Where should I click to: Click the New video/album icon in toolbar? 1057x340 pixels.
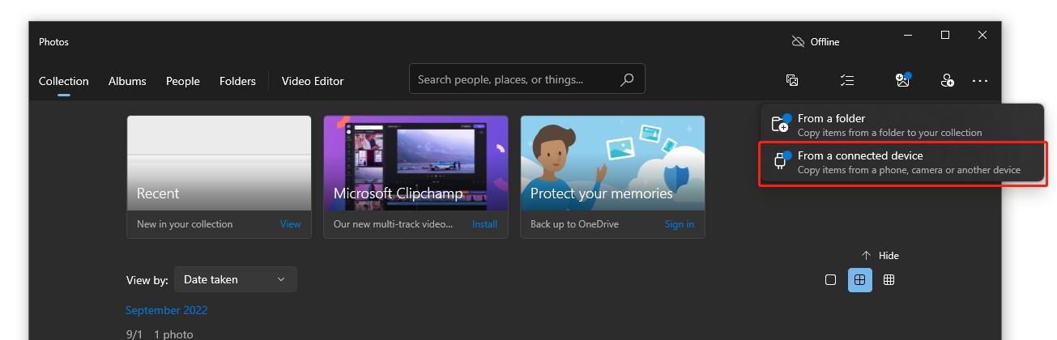click(792, 80)
